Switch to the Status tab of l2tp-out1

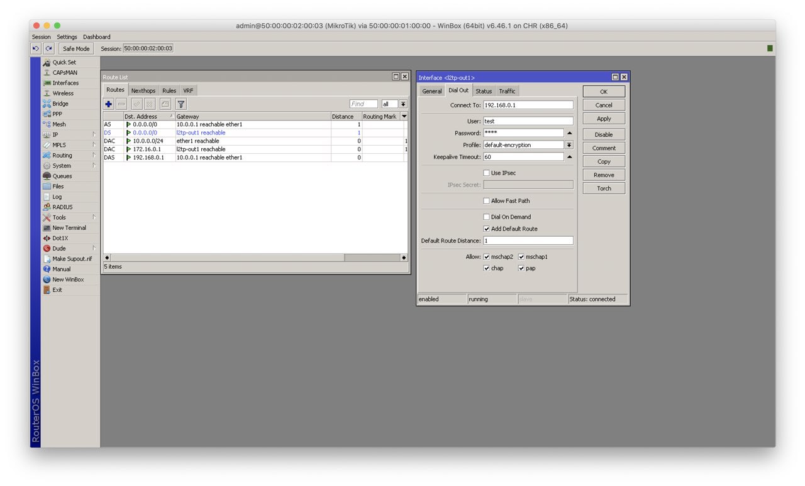(x=484, y=91)
